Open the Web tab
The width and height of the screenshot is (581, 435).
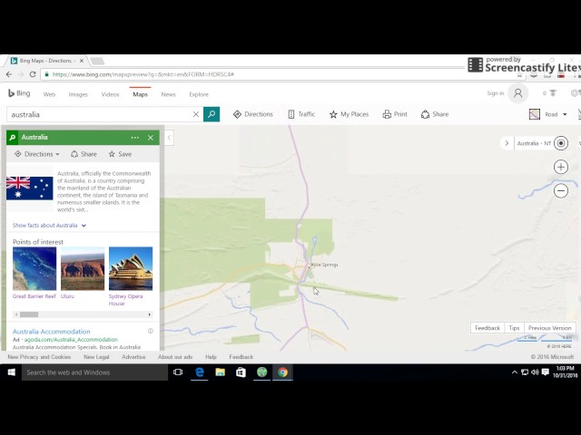pos(49,94)
